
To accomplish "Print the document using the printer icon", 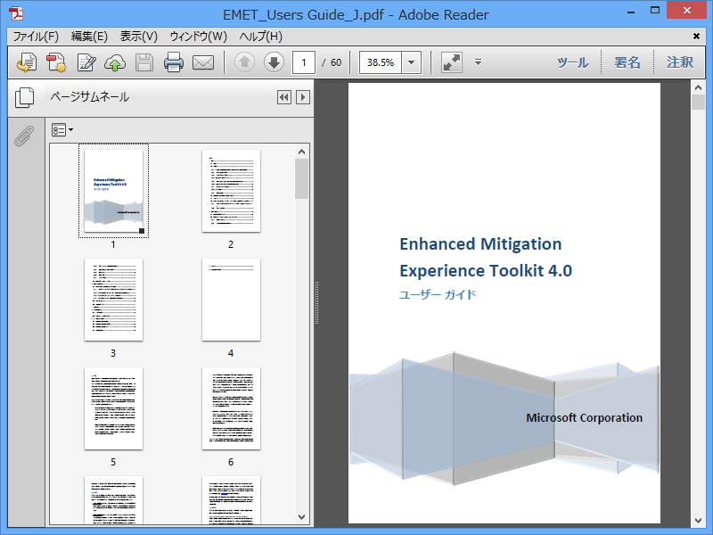I will point(173,62).
